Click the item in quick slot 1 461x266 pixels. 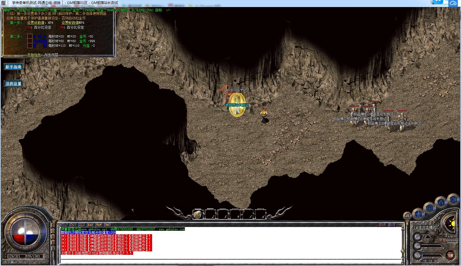point(197,214)
